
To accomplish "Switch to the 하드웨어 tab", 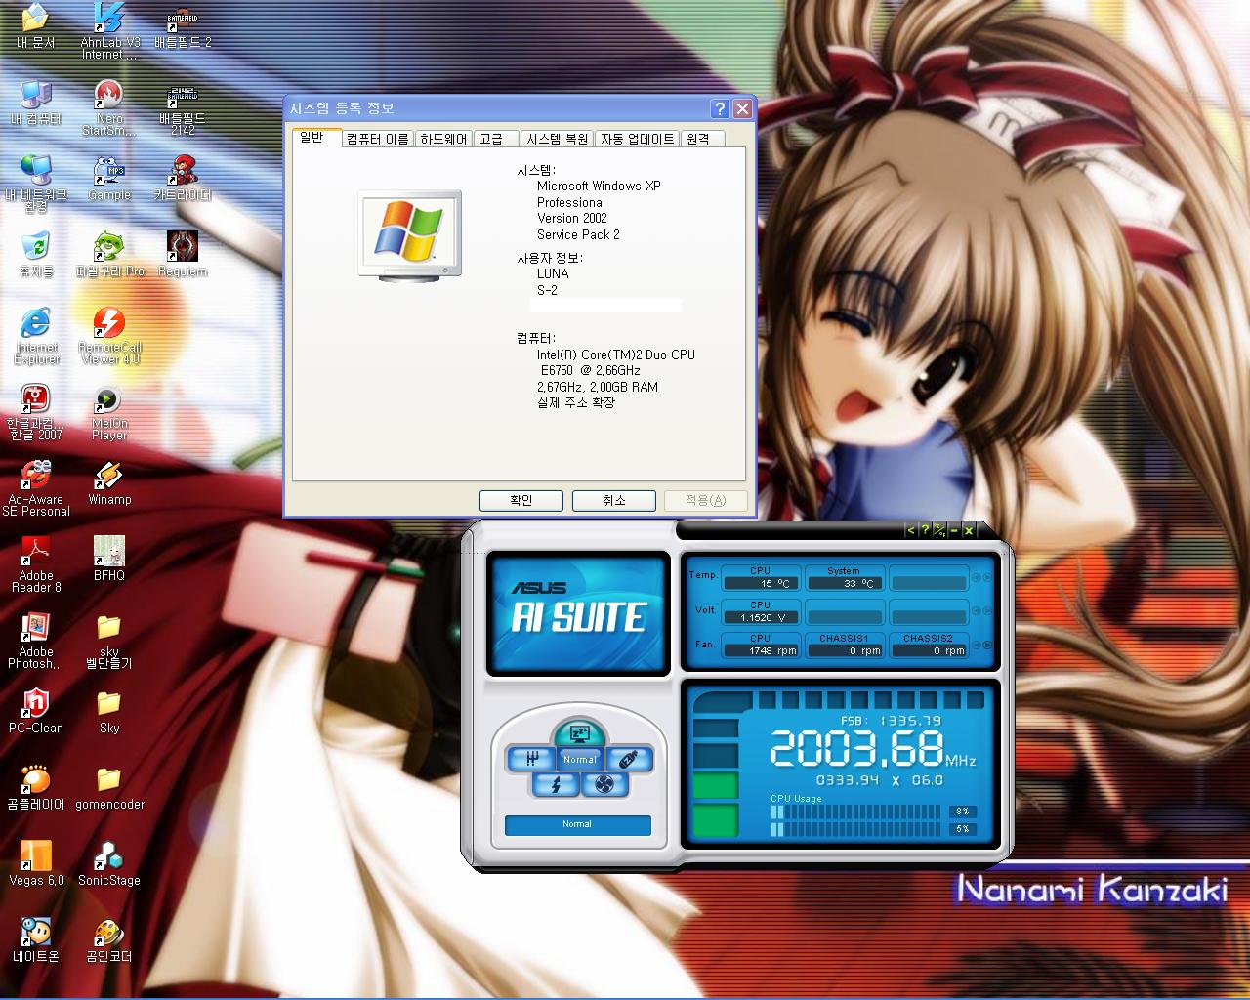I will point(444,140).
